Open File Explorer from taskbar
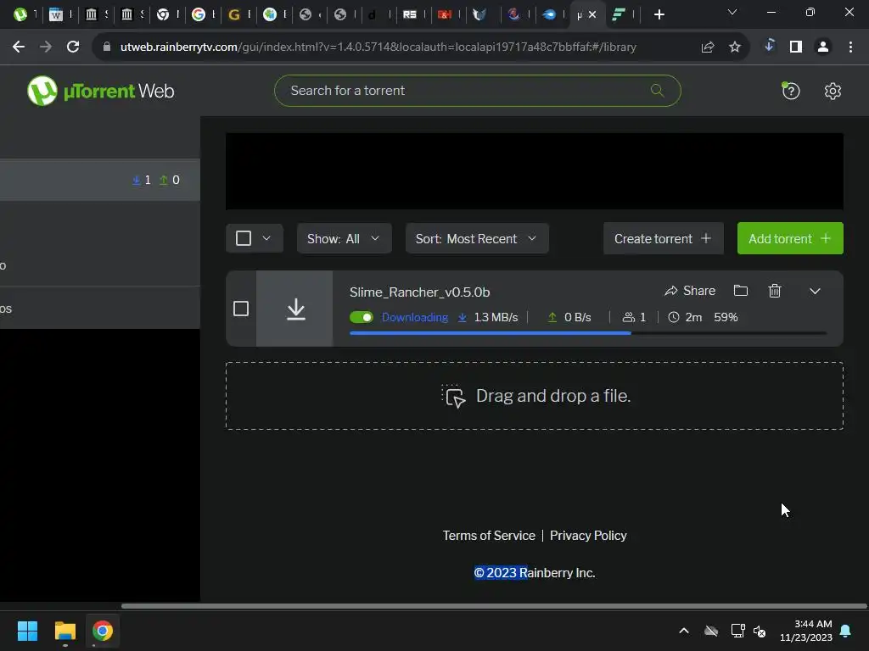 pyautogui.click(x=64, y=631)
